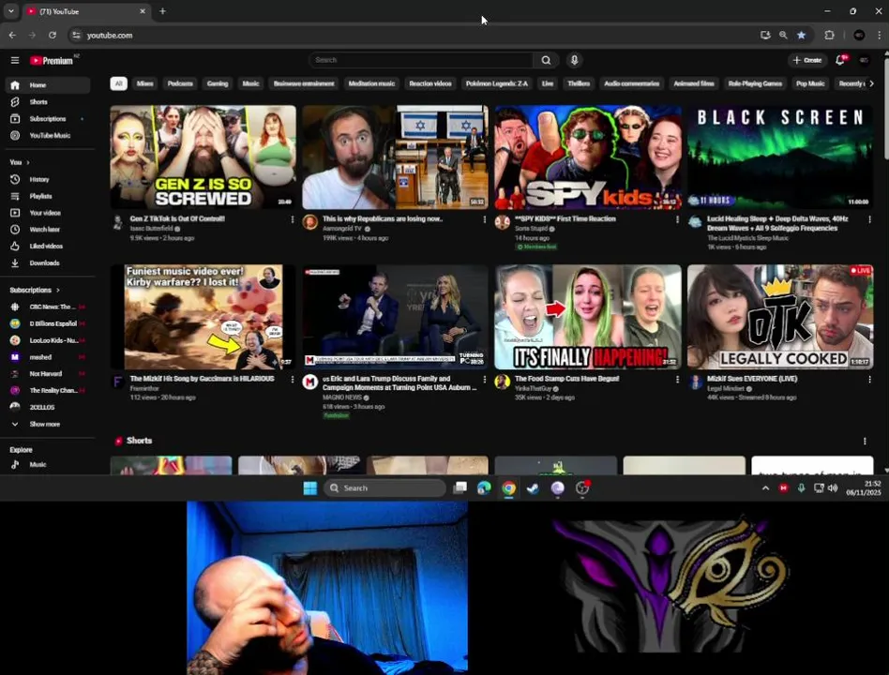
Task: Open the Not Harvard subscription channel
Action: [48, 373]
